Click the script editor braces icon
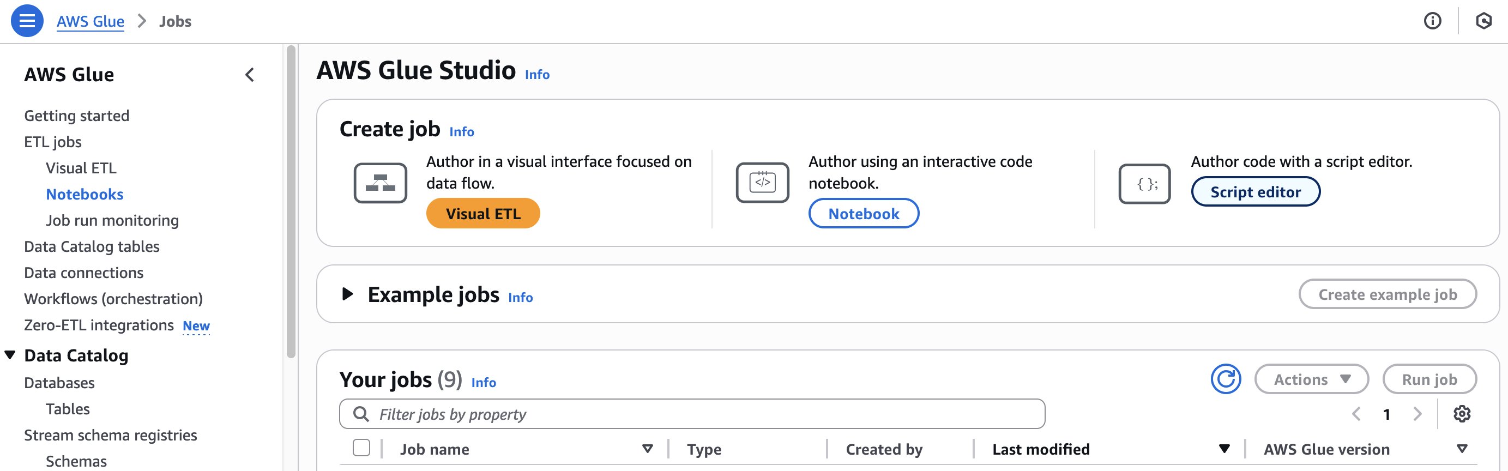This screenshot has width=1508, height=471. click(1144, 184)
